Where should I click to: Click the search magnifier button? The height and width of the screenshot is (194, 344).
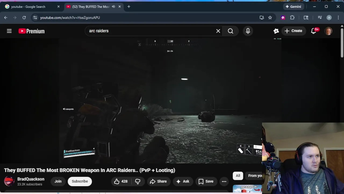point(231,31)
